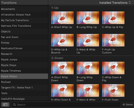134x108 pixels.
Task: Select A-Short Whip Up transition thumbnail
Action: [x=63, y=18]
